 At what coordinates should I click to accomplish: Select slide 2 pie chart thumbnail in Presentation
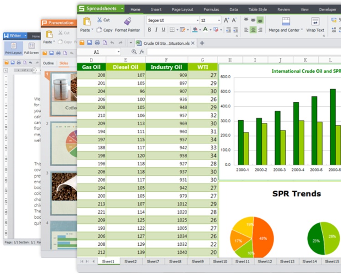coord(64,144)
